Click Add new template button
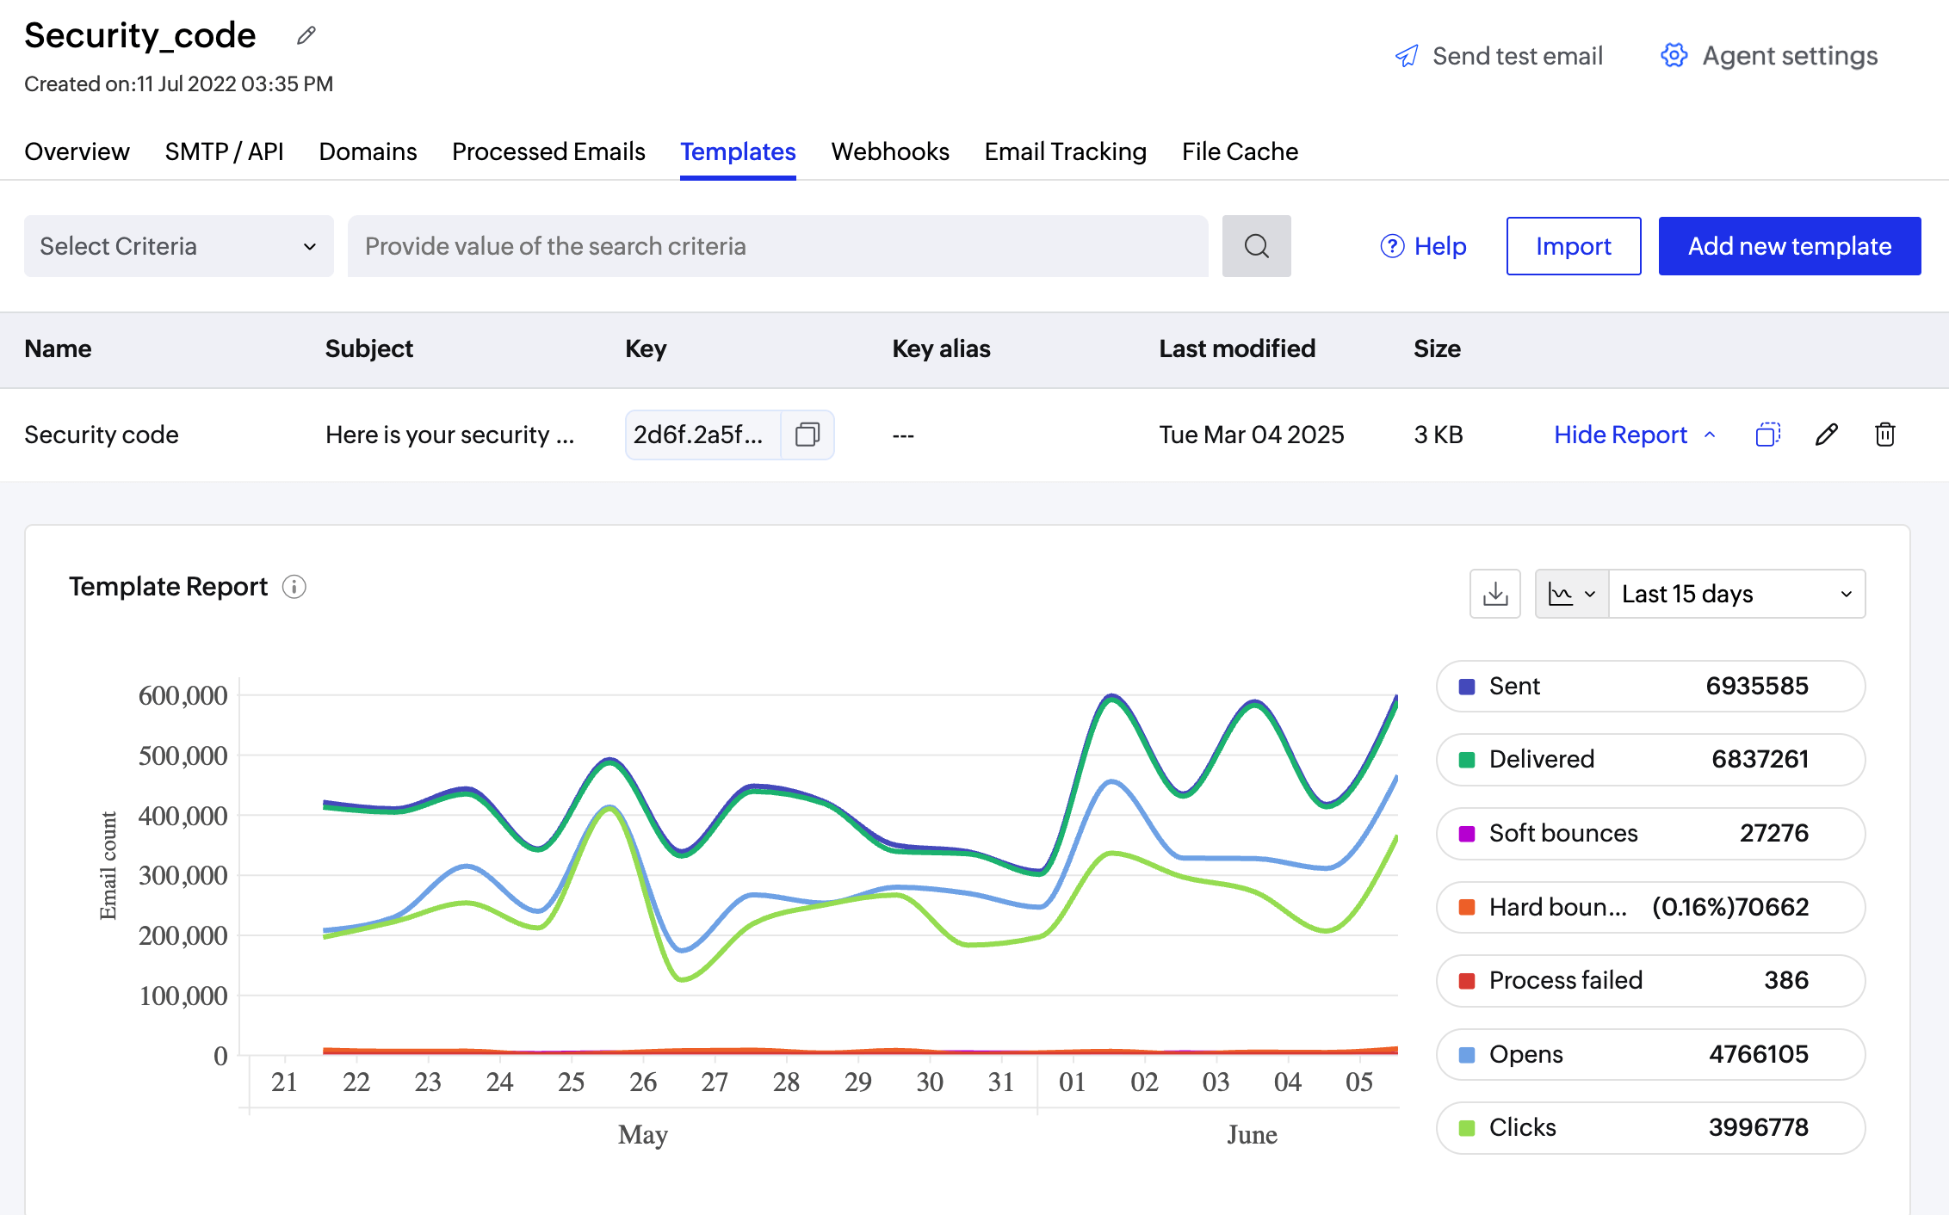 1789,246
